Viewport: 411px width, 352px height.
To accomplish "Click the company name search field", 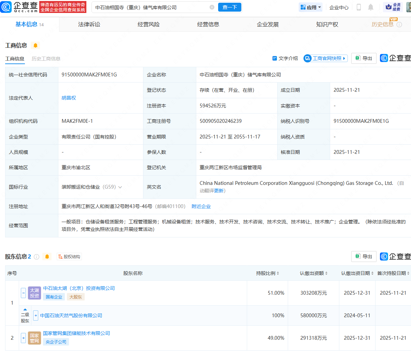I will (x=150, y=7).
